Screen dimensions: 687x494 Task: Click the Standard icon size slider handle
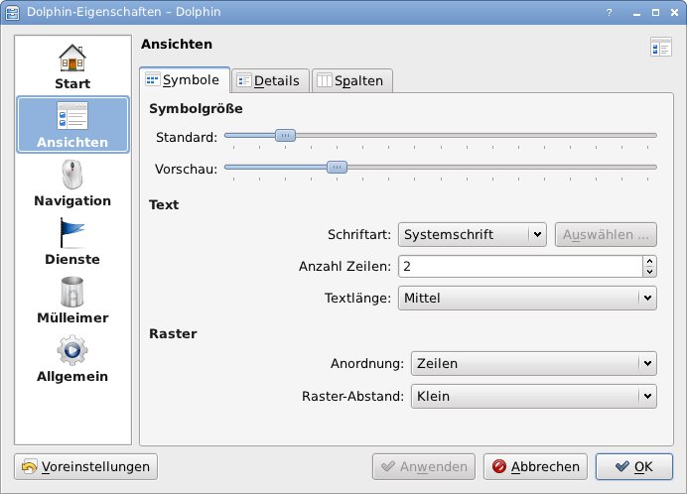point(285,135)
